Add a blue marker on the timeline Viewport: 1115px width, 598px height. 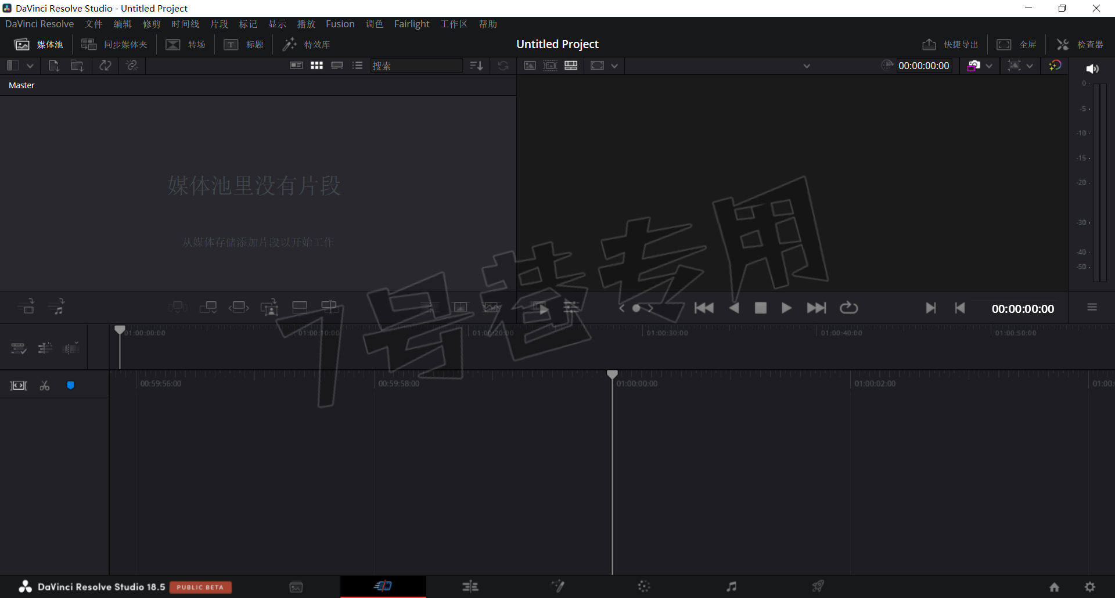pos(71,386)
